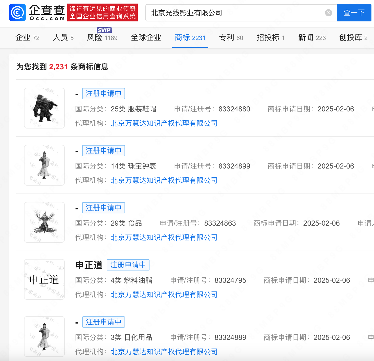Go to the 全球企业 tab
The image size is (374, 361).
click(146, 38)
